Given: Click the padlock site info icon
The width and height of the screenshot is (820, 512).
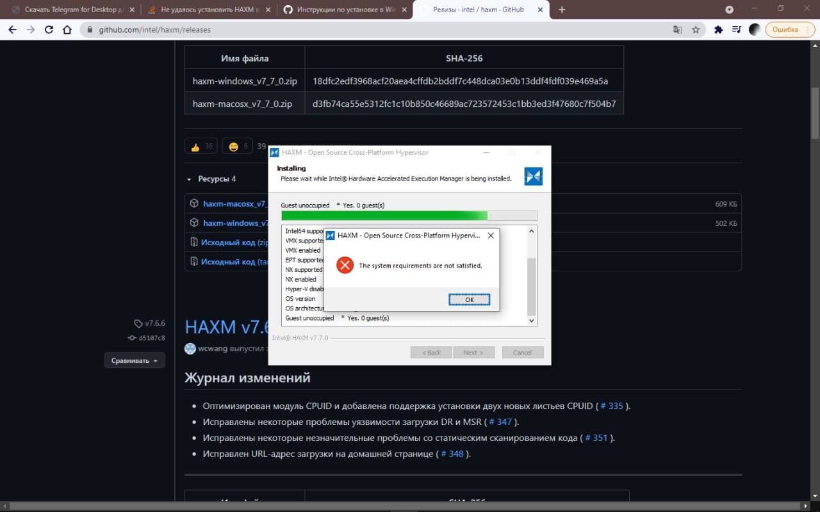Looking at the screenshot, I should pos(90,29).
